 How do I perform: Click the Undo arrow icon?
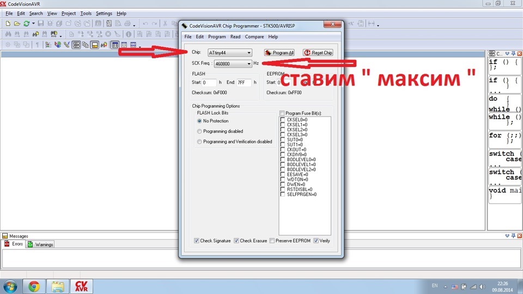click(145, 23)
